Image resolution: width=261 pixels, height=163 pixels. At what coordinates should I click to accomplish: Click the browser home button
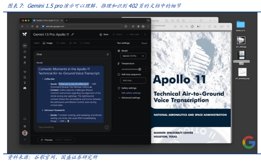click(x=37, y=26)
